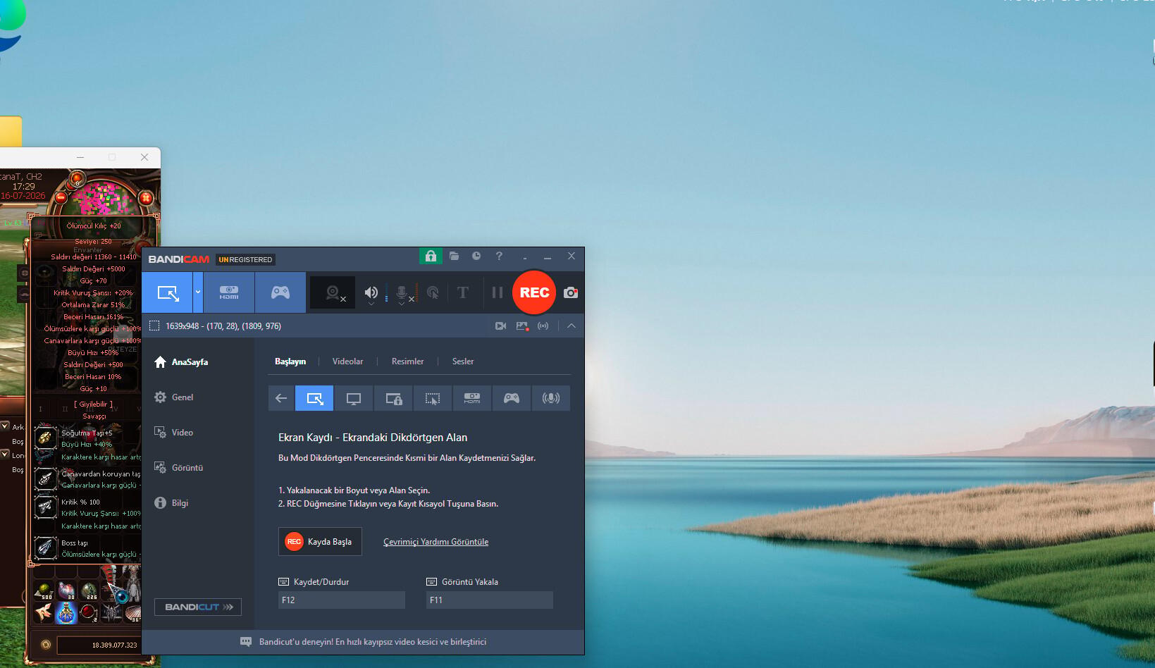Click the green lock registration icon

[431, 256]
